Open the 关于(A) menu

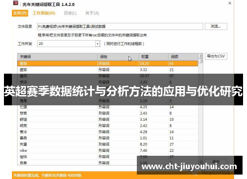coord(92,13)
